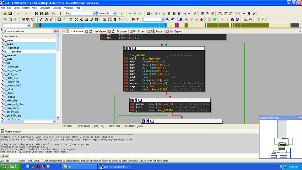Select __write_string in the functions list
Screen dimensions: 302x170
point(12,108)
